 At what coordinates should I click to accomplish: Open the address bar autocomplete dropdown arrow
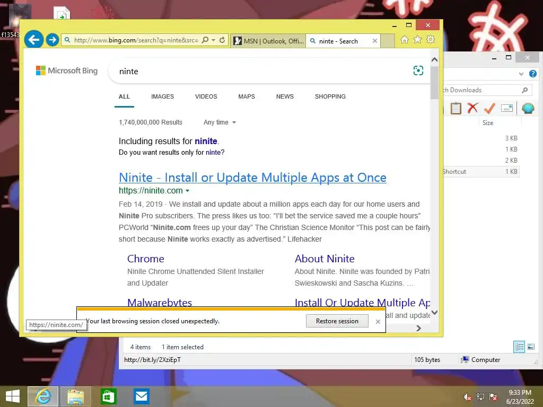pyautogui.click(x=213, y=40)
